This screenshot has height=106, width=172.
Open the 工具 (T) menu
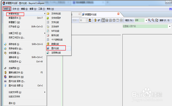42,9
